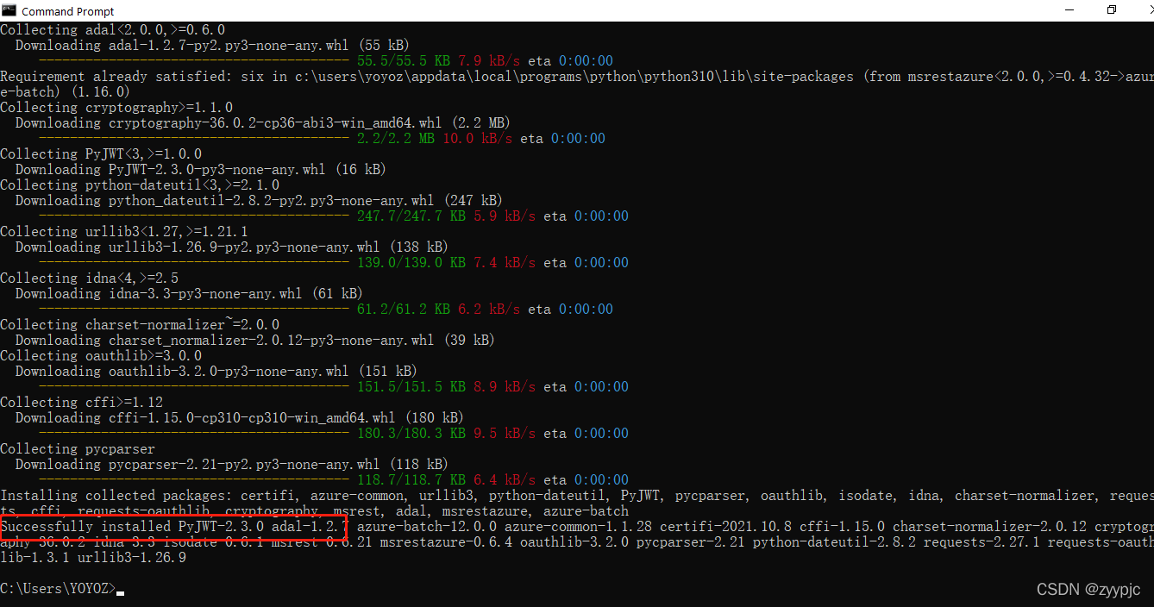Click the python_dateutil-2.8.2 wheel download line

(259, 201)
